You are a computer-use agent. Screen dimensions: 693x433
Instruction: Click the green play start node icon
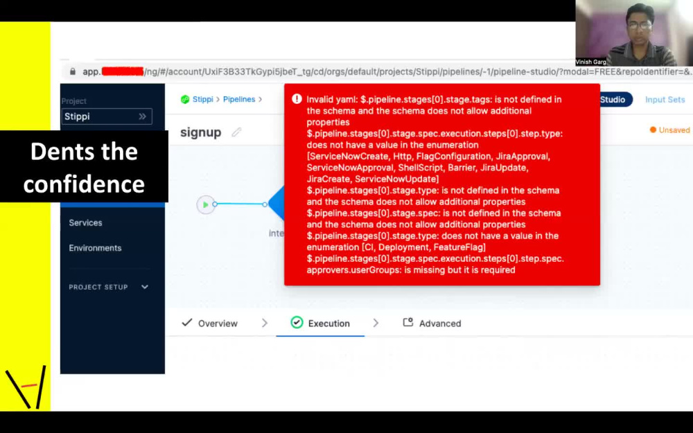point(206,204)
